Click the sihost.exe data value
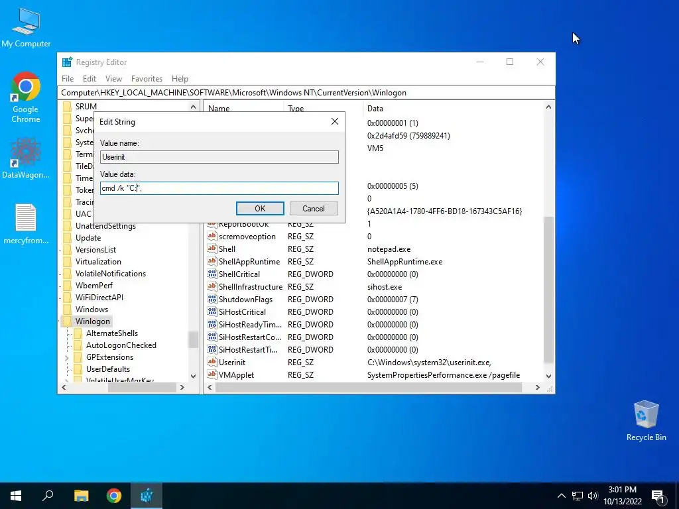 pos(385,286)
